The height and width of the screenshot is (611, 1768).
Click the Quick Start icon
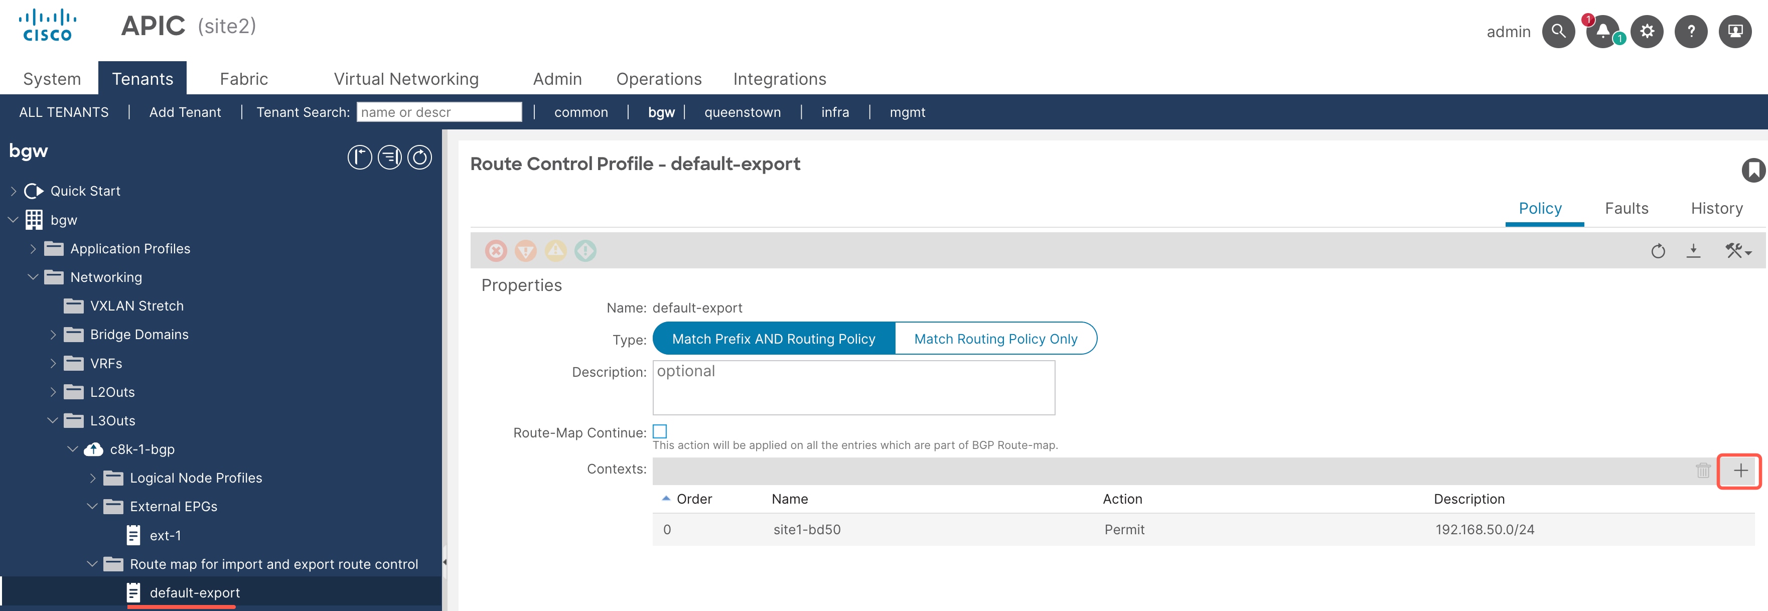34,191
